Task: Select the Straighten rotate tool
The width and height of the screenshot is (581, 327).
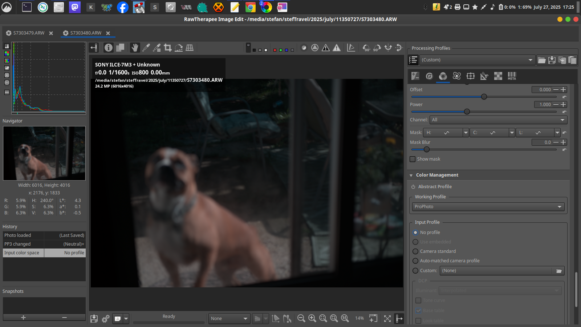Action: point(179,48)
